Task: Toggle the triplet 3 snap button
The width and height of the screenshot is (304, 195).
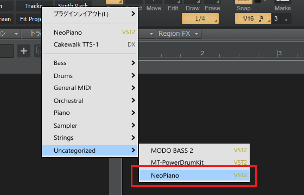Action: (x=276, y=18)
